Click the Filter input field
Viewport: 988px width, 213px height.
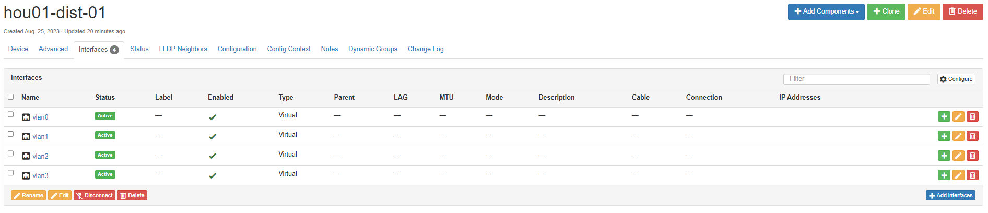tap(856, 79)
